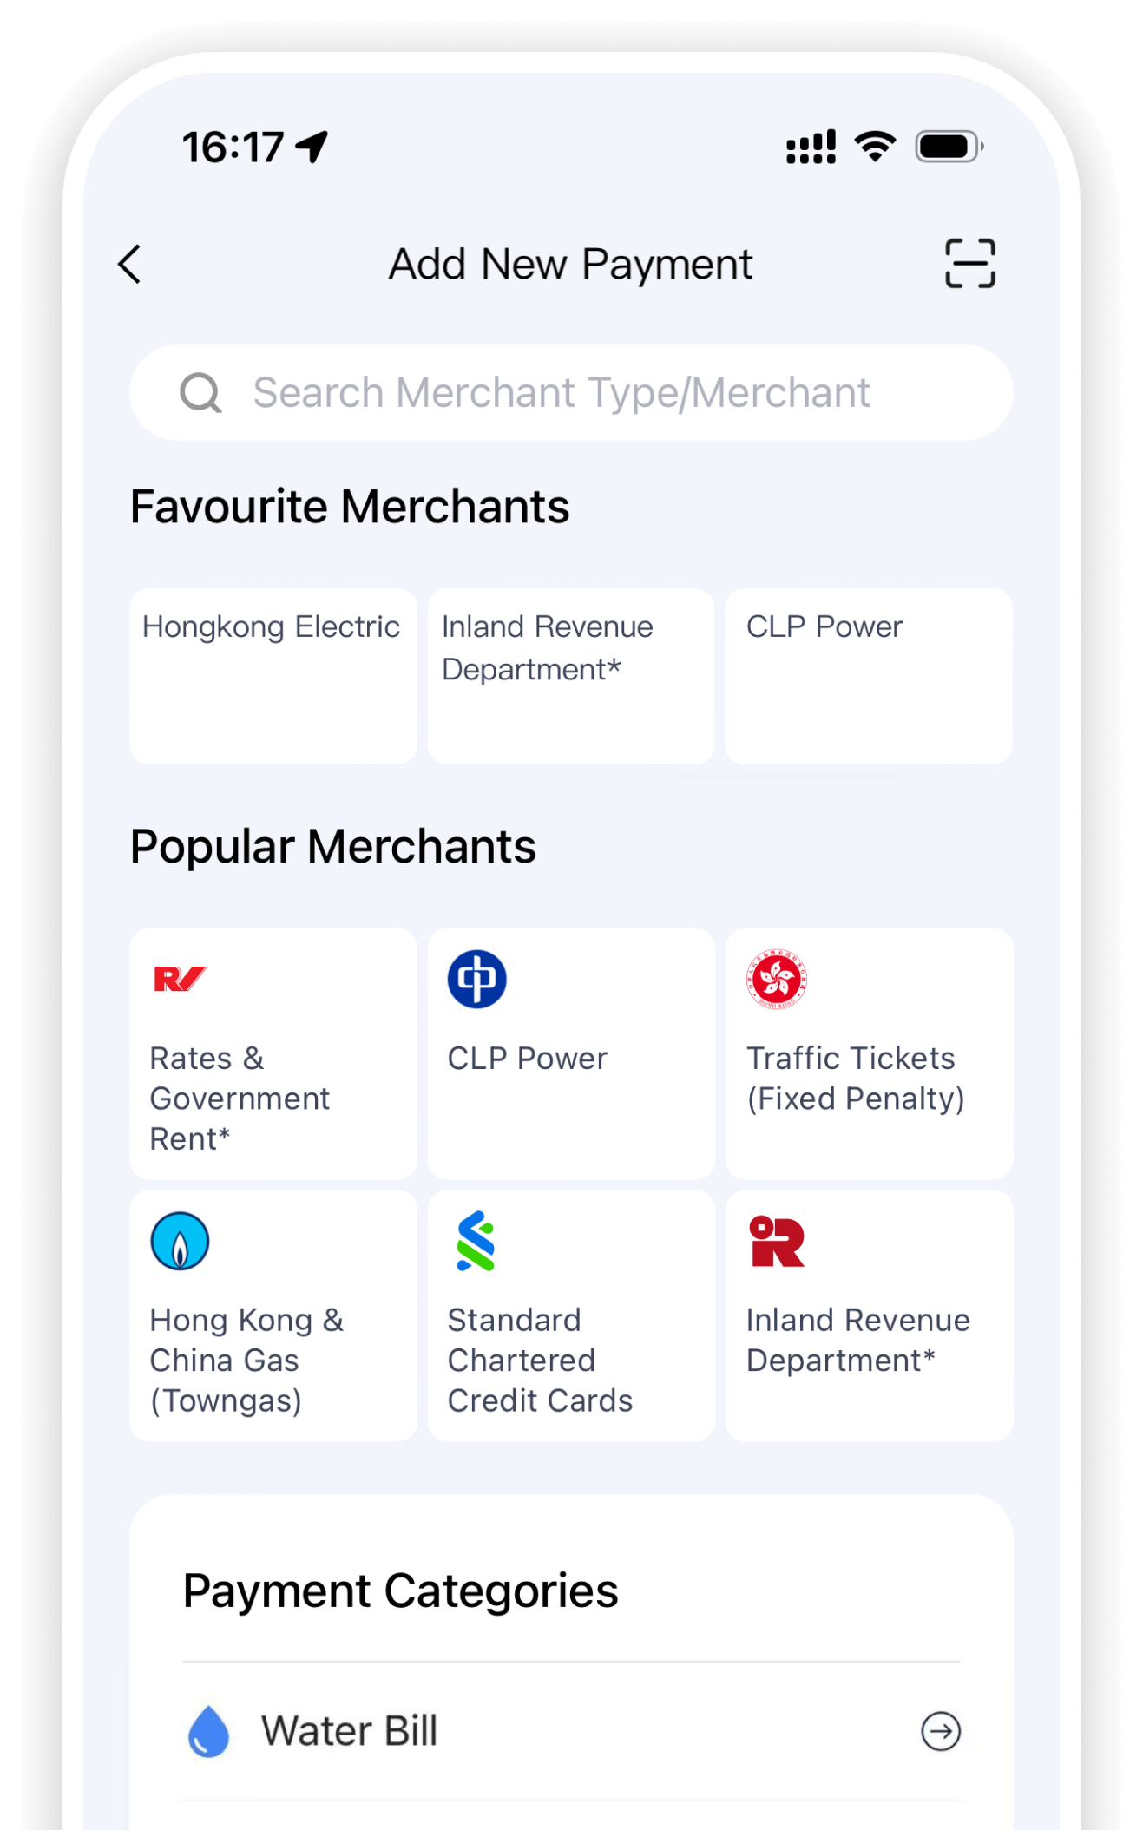The width and height of the screenshot is (1143, 1830).
Task: Tap the Inland Revenue Department red logo
Action: pyautogui.click(x=777, y=1241)
